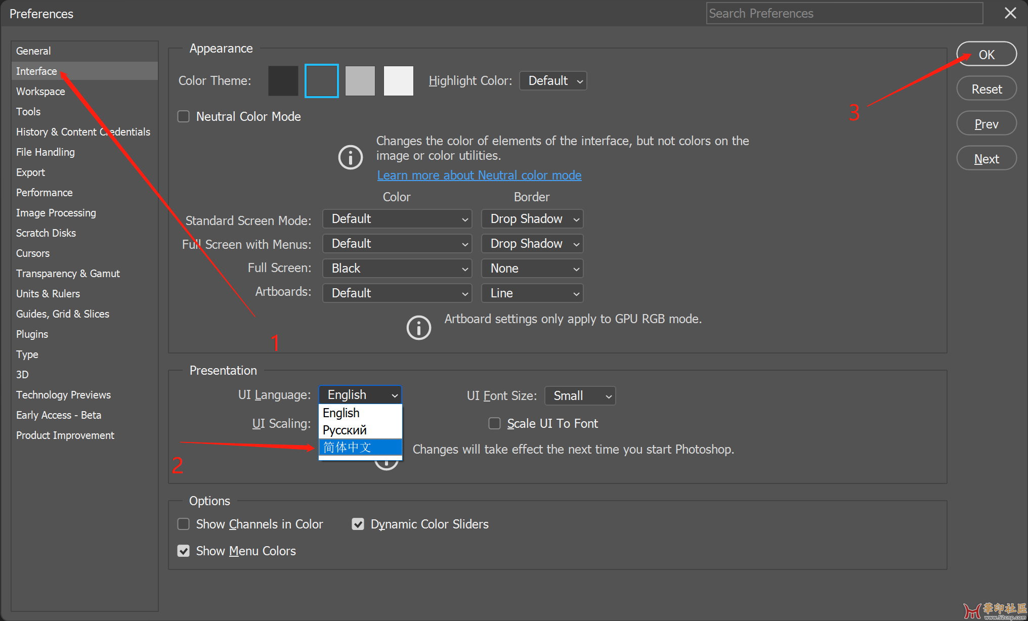Screen dimensions: 1028x621
Task: Open the Highlight Color dropdown
Action: 553,81
